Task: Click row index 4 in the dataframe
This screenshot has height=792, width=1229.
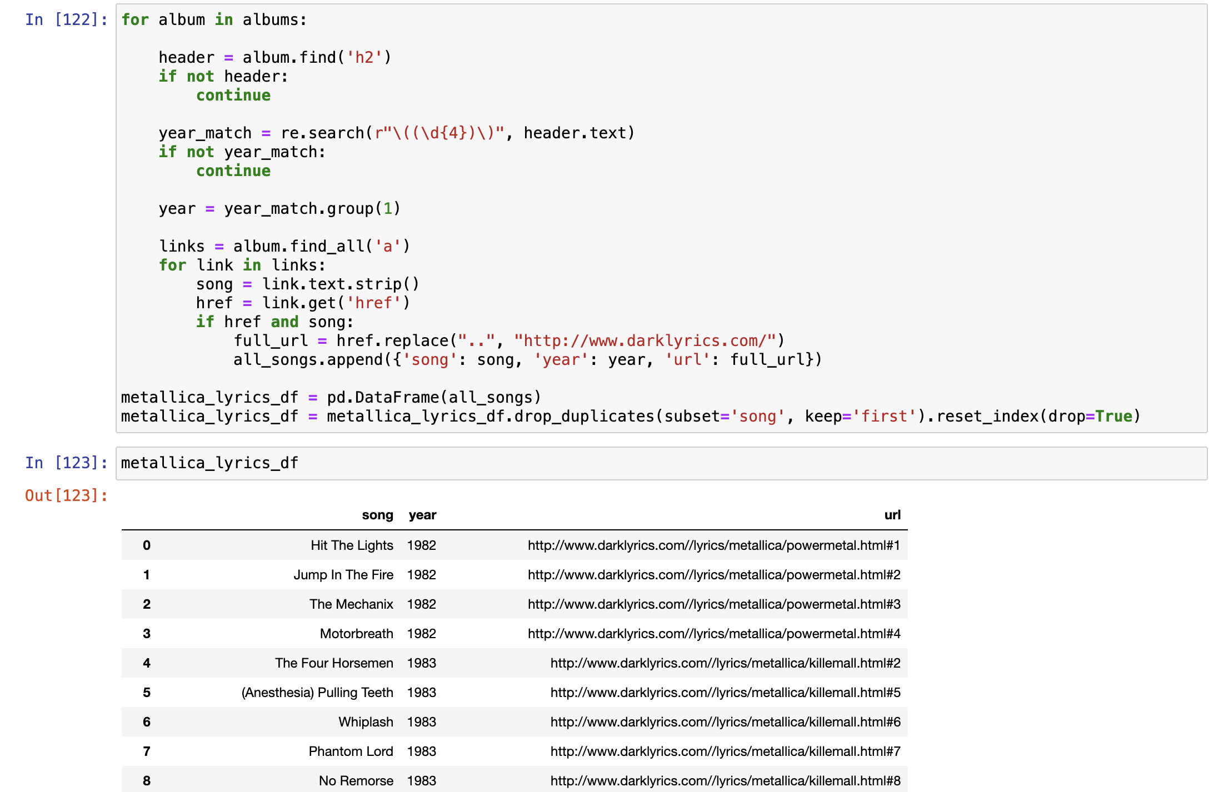Action: 147,663
